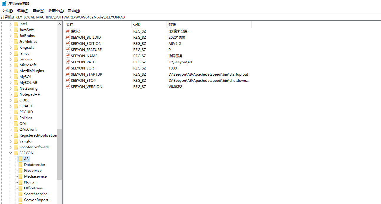Click the startup.bat path data value
The height and width of the screenshot is (204, 381).
tap(208, 74)
